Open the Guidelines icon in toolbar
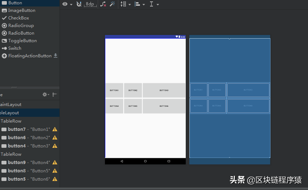308x190 pixels. point(151,4)
